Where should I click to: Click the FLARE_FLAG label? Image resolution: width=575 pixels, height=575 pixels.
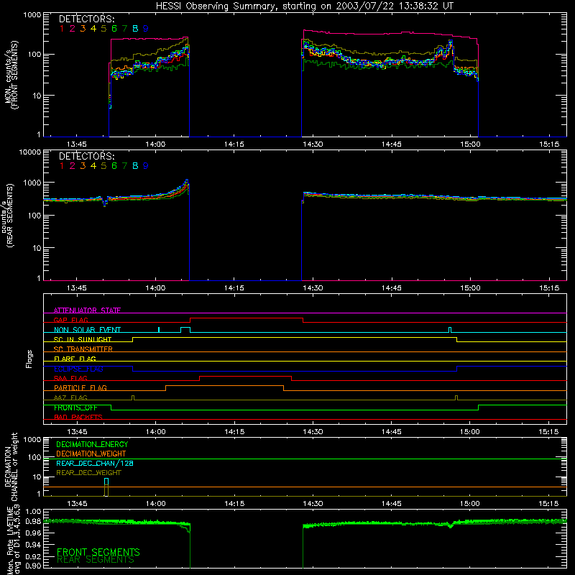(75, 359)
